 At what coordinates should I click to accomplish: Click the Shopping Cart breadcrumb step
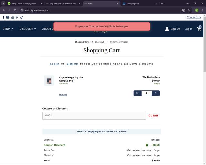(81, 42)
